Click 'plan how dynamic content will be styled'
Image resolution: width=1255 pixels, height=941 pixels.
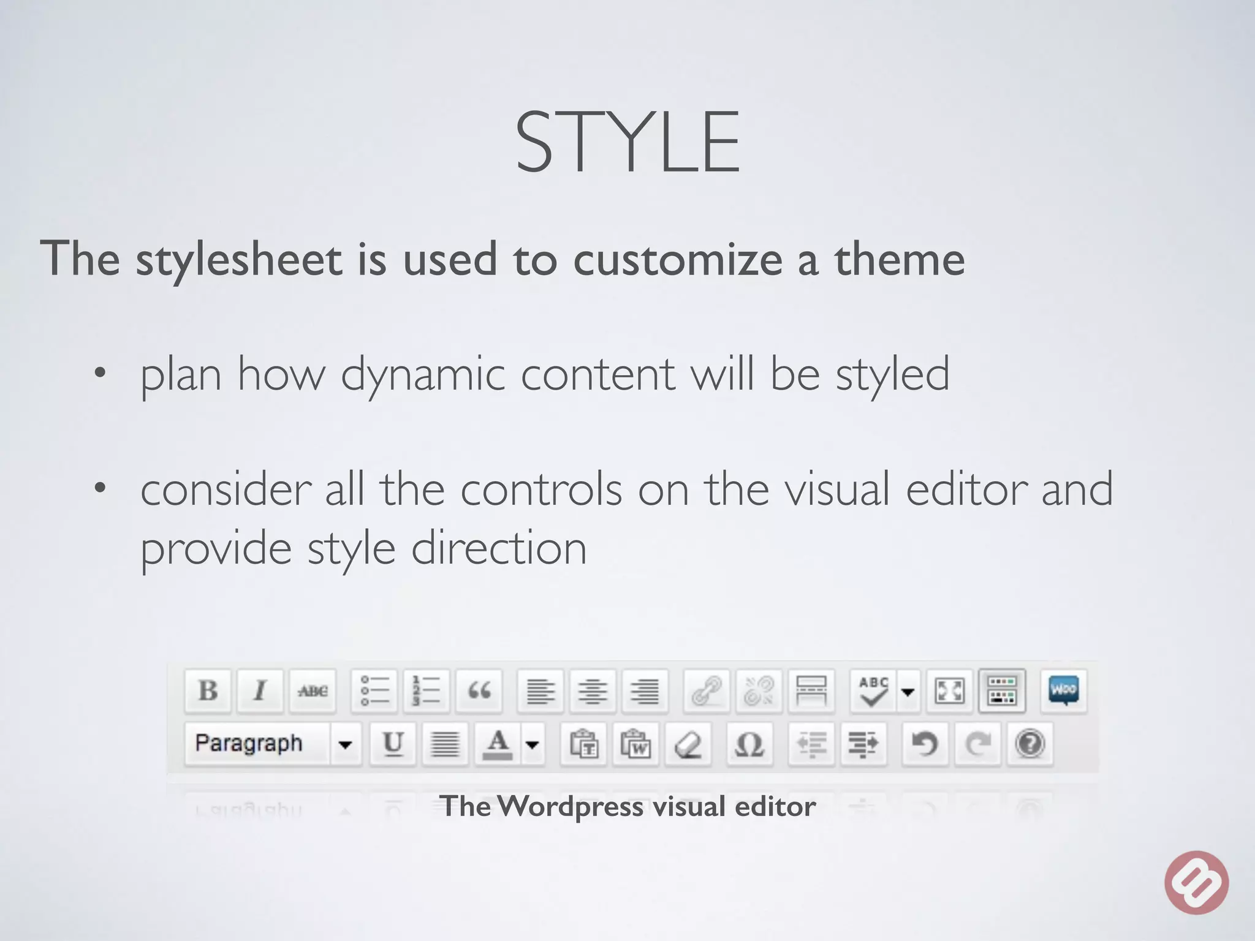pyautogui.click(x=545, y=375)
